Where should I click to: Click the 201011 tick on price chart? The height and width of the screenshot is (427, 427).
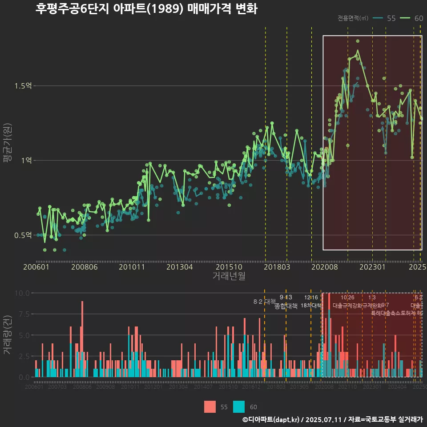[x=132, y=267]
